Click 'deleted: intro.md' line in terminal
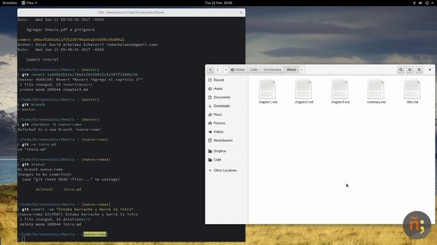The image size is (437, 245). pos(58,189)
